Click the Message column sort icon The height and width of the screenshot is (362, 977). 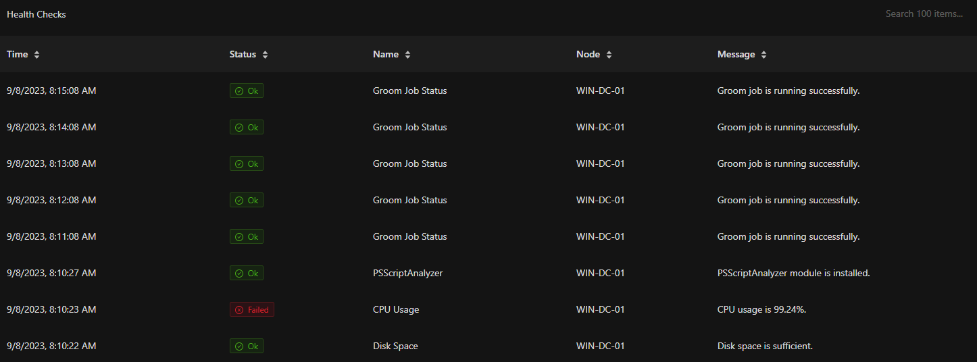pos(763,55)
